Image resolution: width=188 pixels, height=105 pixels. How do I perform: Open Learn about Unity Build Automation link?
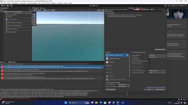coord(156,87)
